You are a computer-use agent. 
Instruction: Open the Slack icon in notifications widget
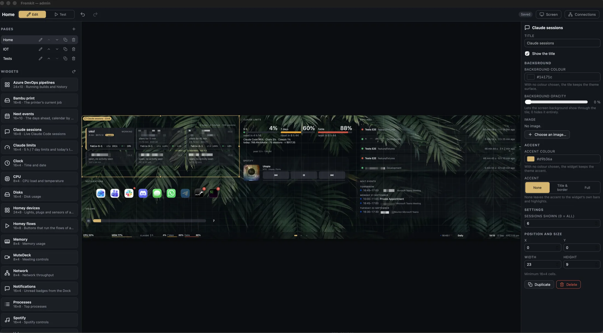[129, 193]
